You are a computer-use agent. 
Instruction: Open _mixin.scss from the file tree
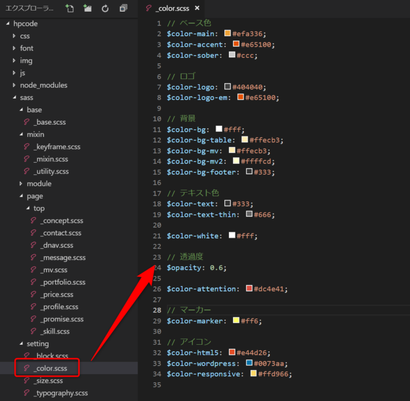50,159
